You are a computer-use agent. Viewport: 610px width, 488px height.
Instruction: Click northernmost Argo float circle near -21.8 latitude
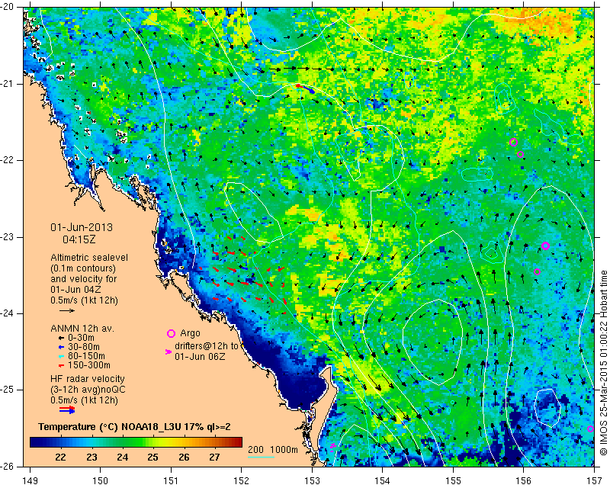[513, 142]
